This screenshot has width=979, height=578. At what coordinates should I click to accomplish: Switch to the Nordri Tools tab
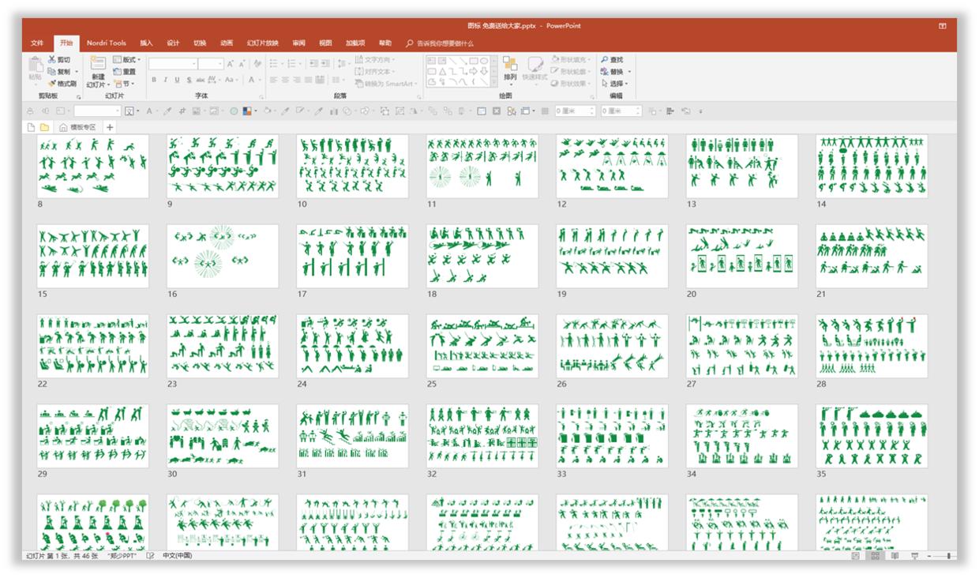pos(107,43)
